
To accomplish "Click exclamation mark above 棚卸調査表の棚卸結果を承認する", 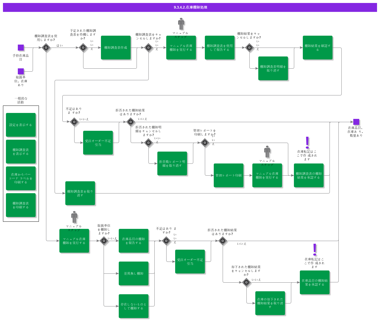I will coord(307,143).
